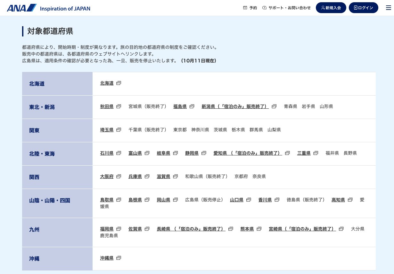Viewport: 394px width, 274px height.
Task: Open the hamburger menu icon
Action: pos(389,8)
